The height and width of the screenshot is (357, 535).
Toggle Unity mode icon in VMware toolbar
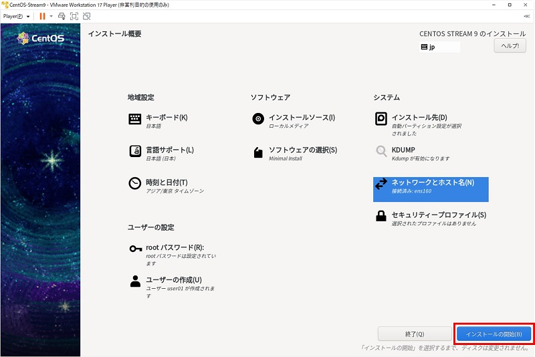[87, 16]
